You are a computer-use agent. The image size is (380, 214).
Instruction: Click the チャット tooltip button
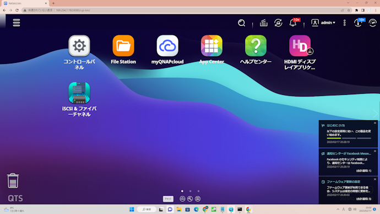tap(168, 199)
